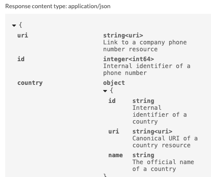Click 'Internal identifier of a phone number' description
Image resolution: width=211 pixels, height=177 pixels.
[x=147, y=69]
